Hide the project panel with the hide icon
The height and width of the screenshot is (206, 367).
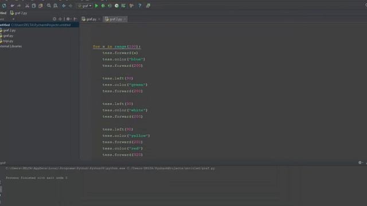pos(75,19)
